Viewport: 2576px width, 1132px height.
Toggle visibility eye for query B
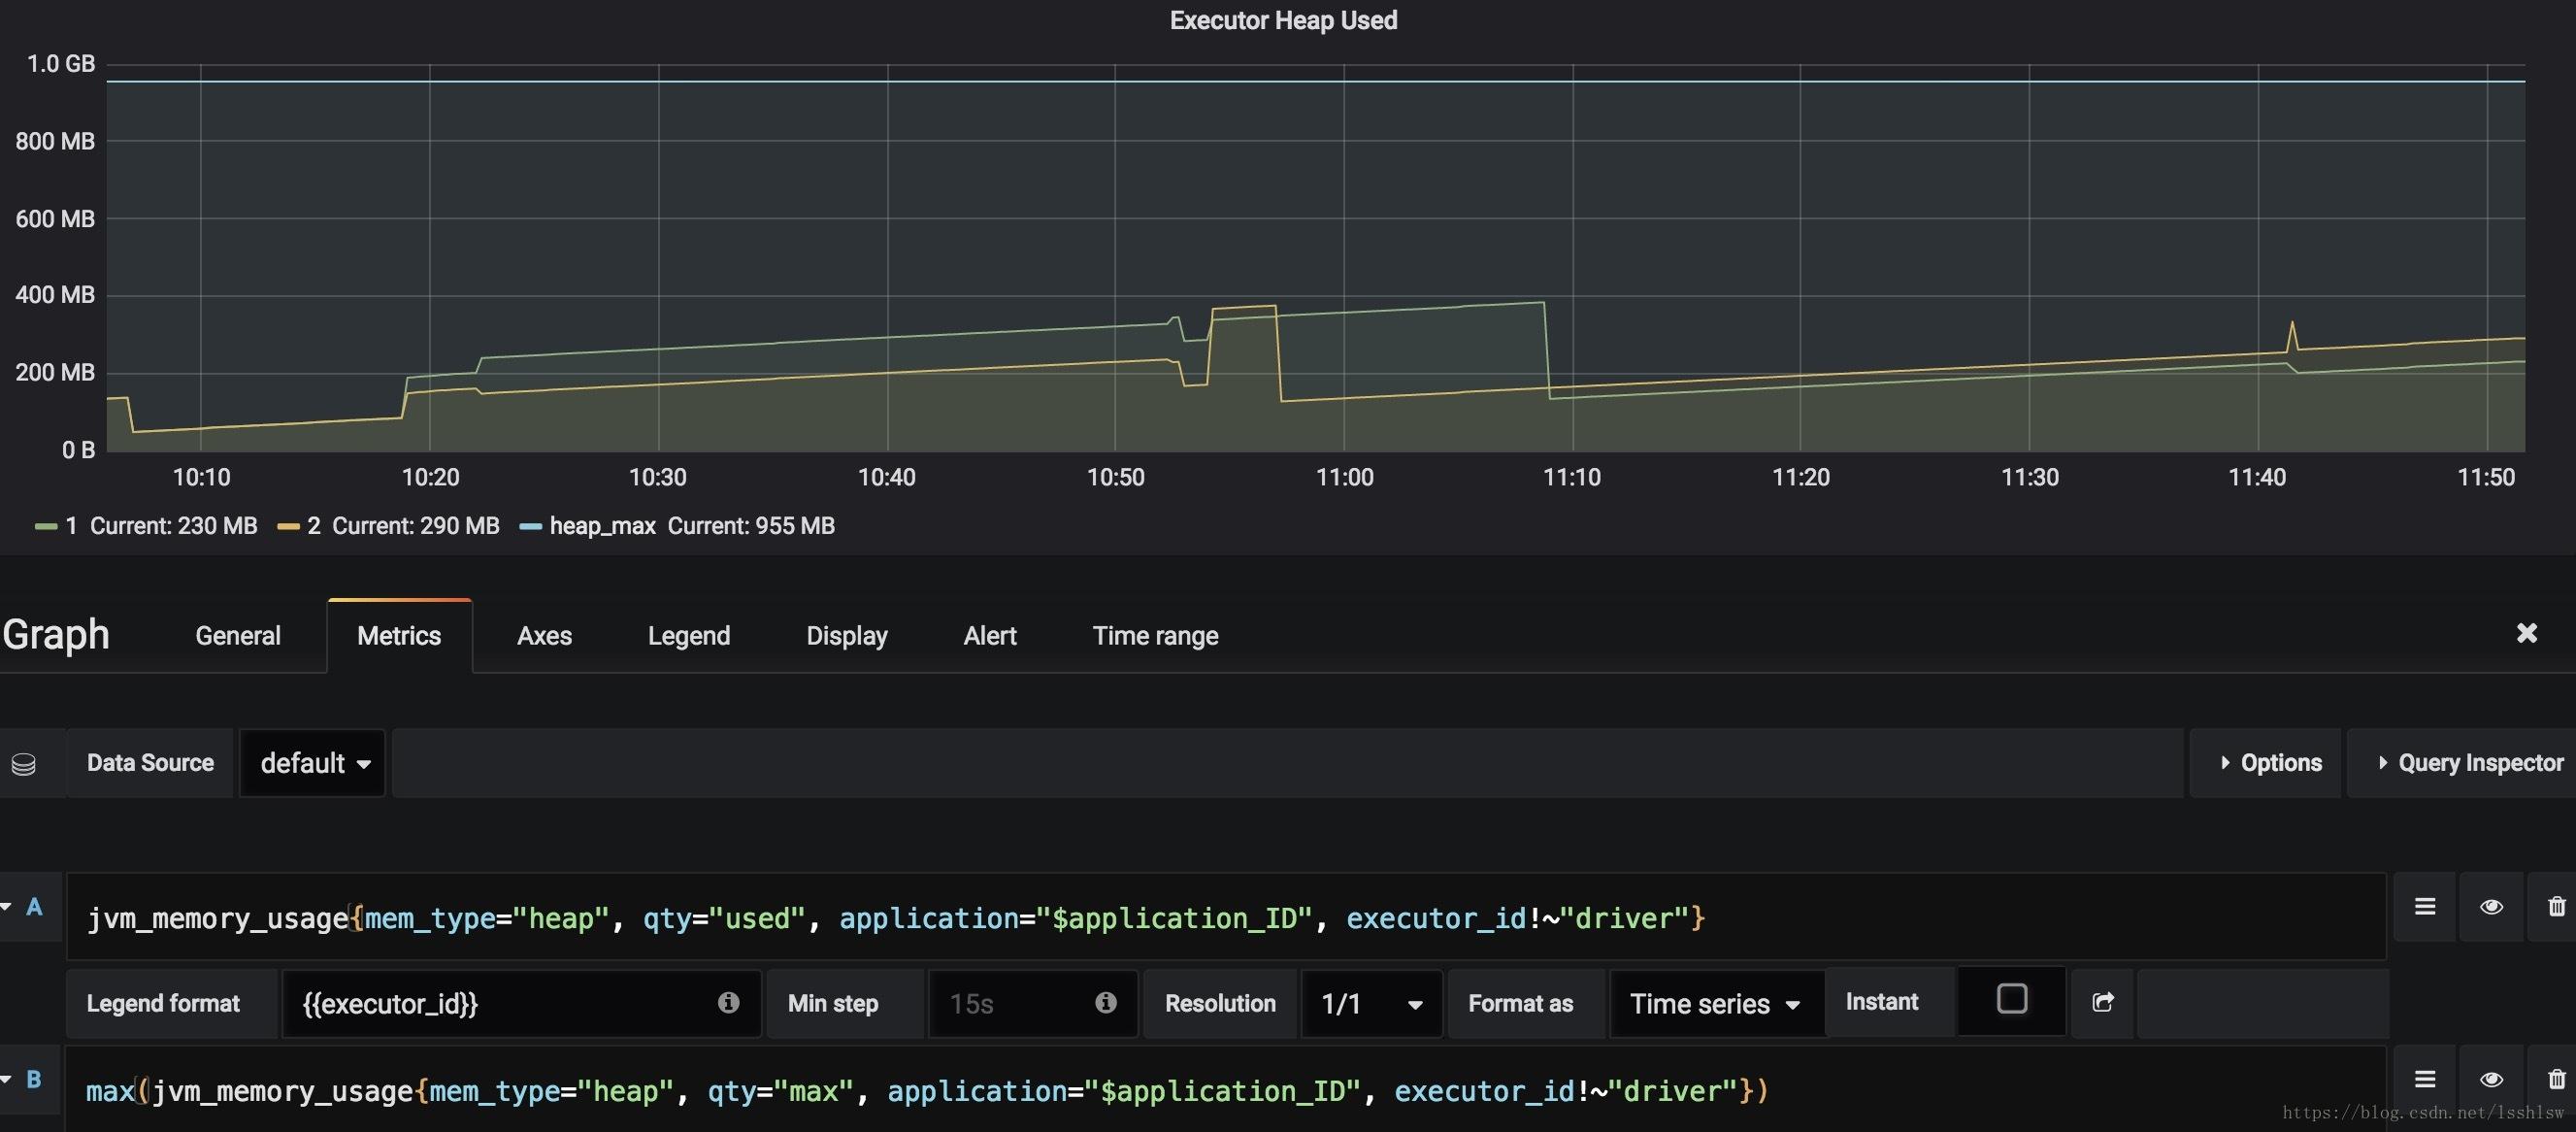tap(2491, 1079)
